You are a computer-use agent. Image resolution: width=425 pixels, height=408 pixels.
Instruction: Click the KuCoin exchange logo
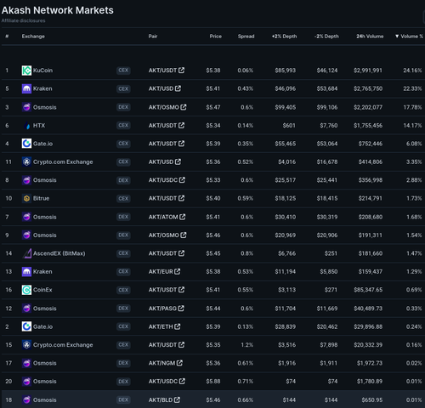tap(26, 71)
